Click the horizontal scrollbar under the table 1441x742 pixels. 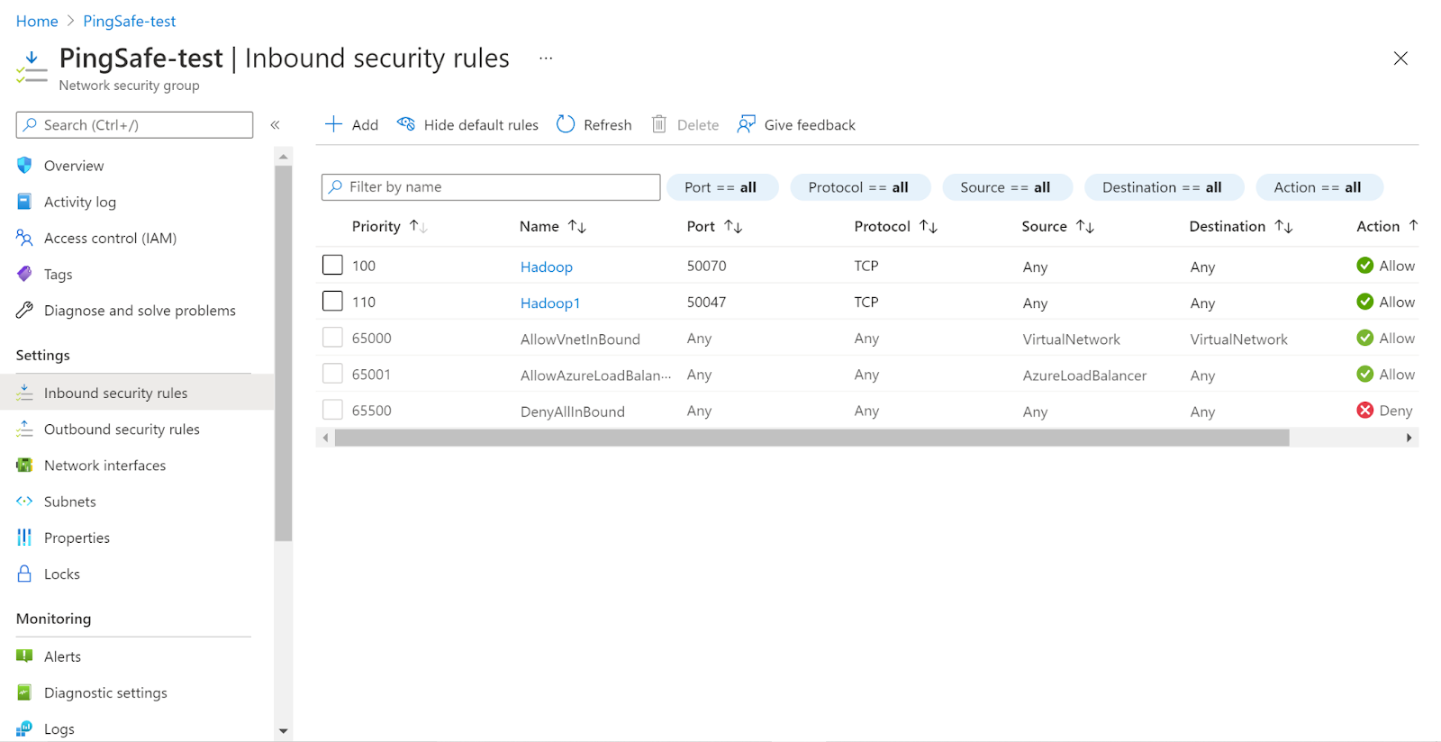(811, 438)
